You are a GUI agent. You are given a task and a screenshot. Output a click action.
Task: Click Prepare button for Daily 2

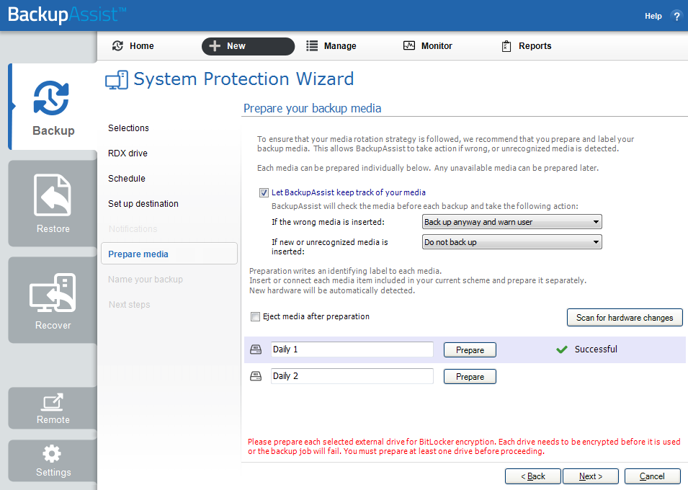coord(470,377)
